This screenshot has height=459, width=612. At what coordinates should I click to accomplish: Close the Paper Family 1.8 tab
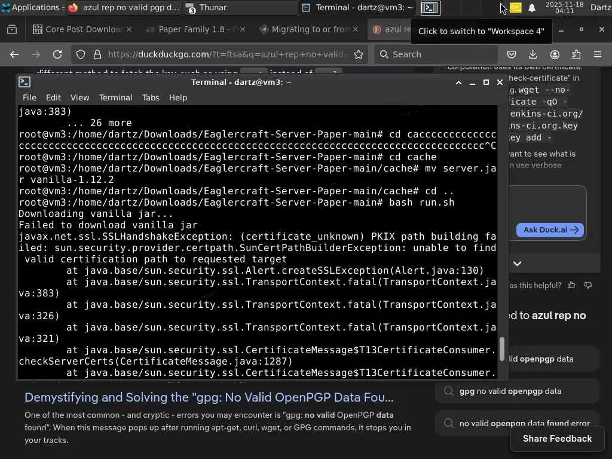coord(243,29)
